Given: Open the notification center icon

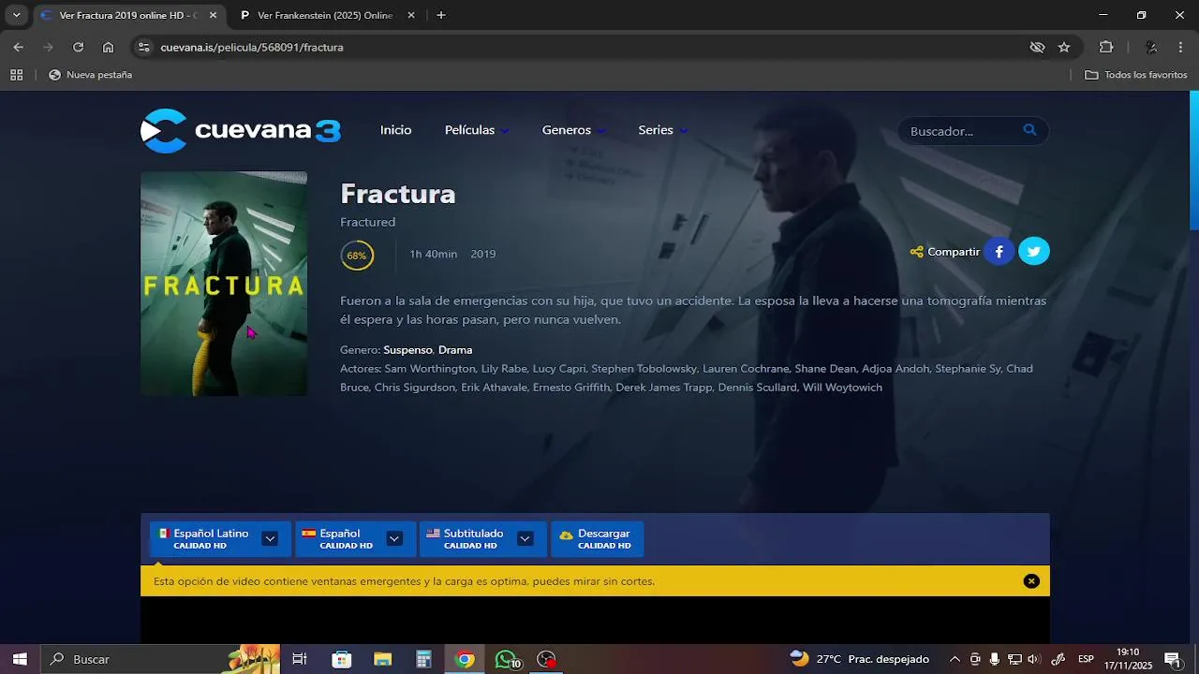Looking at the screenshot, I should (1172, 659).
